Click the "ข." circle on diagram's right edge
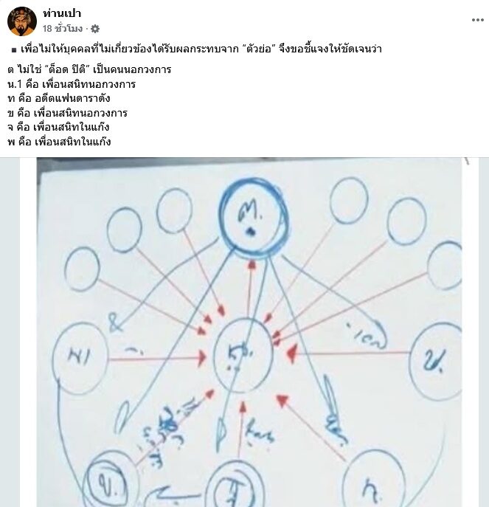 436,361
